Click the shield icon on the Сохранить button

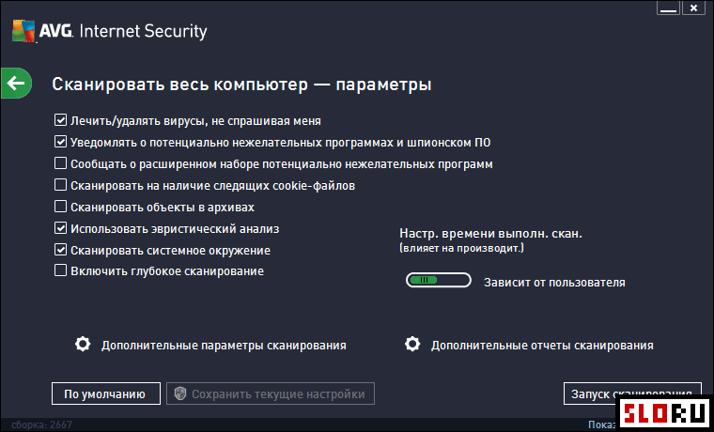click(180, 393)
